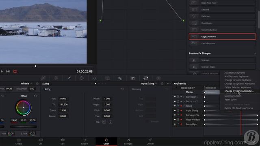Viewport: 260px width, 146px height.
Task: Jump to next clip in viewer
Action: coord(8,71)
